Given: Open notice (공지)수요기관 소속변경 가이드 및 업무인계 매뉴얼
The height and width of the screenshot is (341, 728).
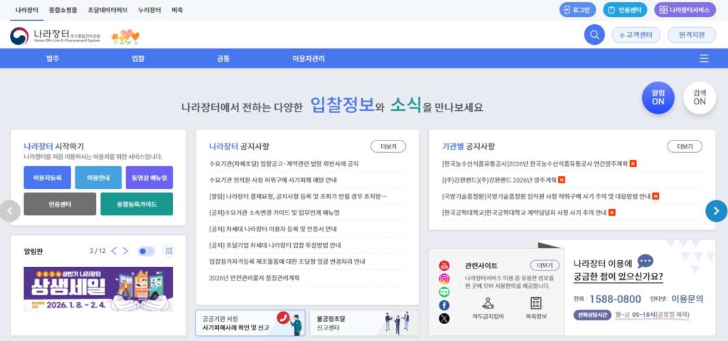Looking at the screenshot, I should [x=274, y=212].
